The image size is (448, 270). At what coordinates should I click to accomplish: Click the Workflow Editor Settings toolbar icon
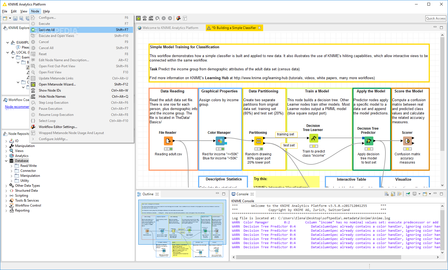coord(179,18)
